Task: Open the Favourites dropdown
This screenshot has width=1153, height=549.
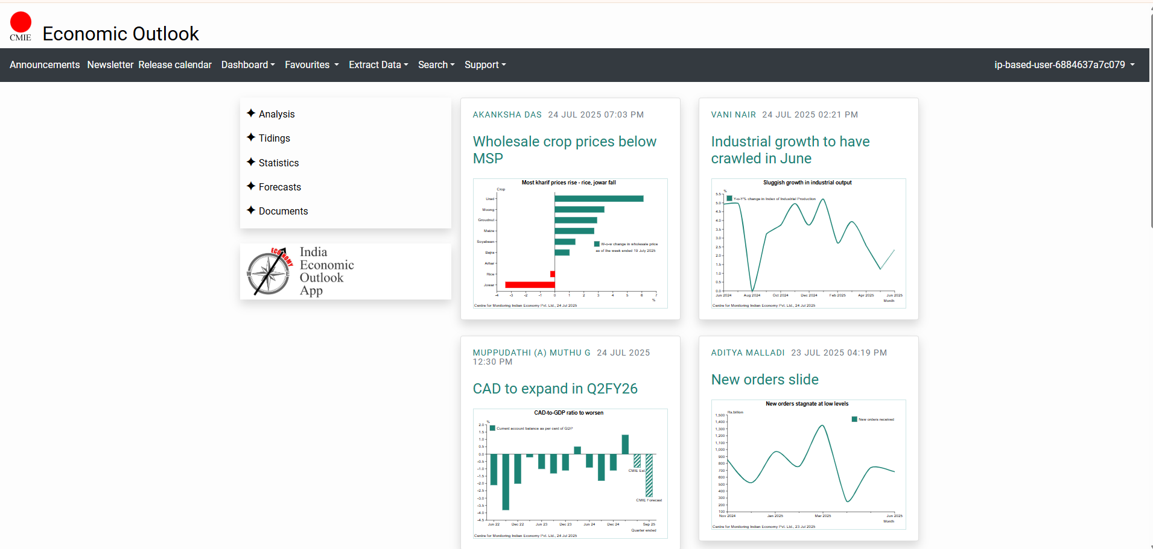Action: pos(311,65)
